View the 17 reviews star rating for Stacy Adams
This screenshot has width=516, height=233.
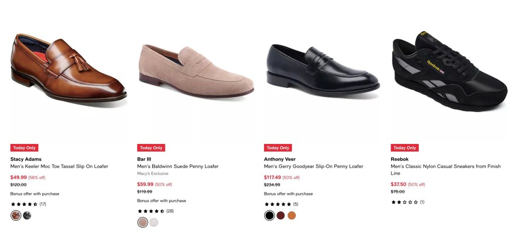[x=28, y=204]
